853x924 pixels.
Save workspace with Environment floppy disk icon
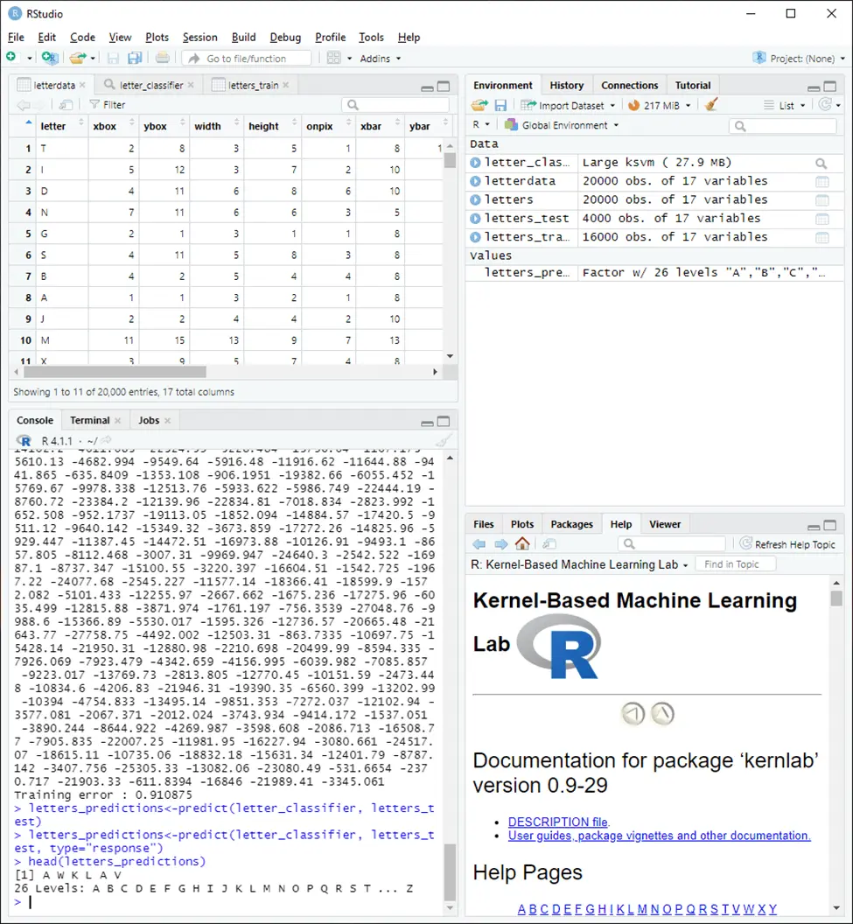(x=500, y=105)
